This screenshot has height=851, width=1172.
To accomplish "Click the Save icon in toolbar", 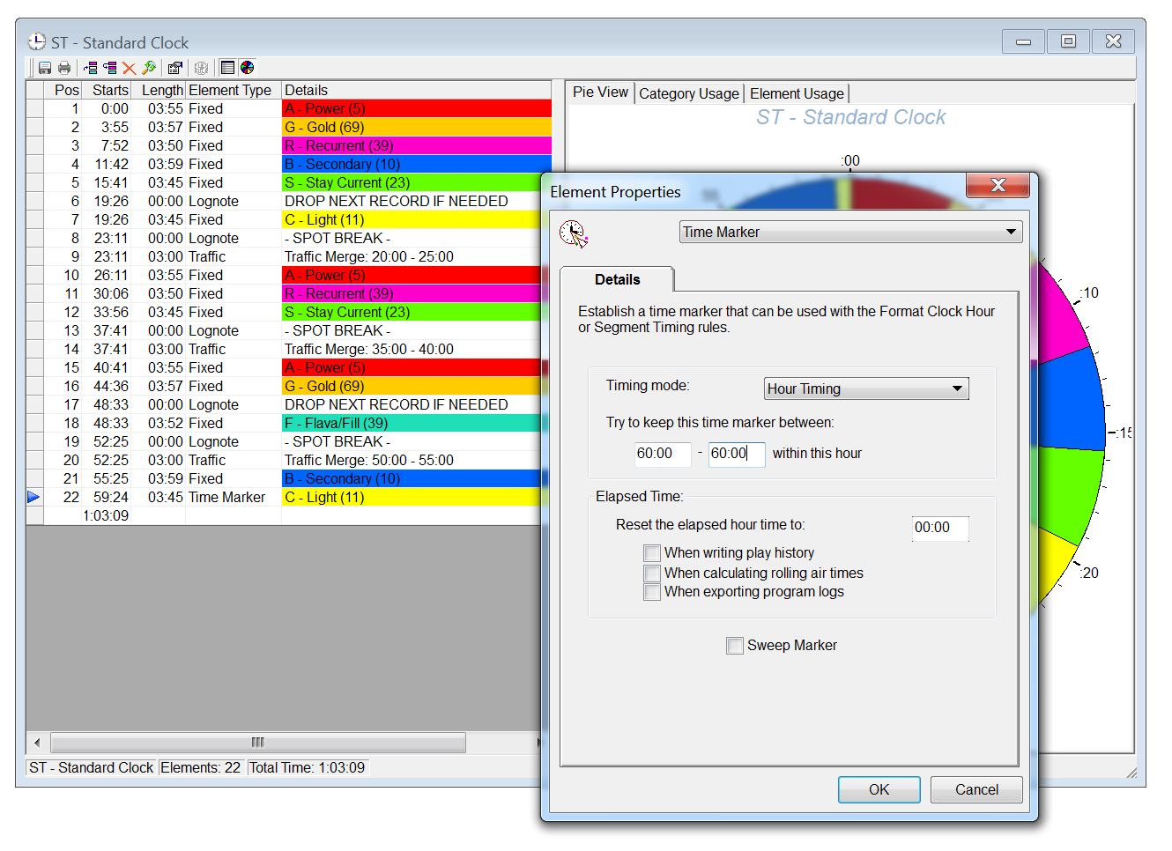I will [45, 68].
